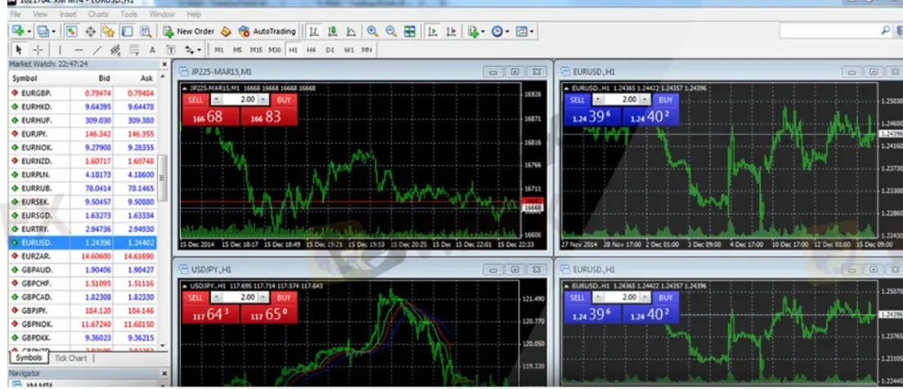Toggle chart Auto Scroll icon
The width and height of the screenshot is (903, 389).
(x=432, y=31)
